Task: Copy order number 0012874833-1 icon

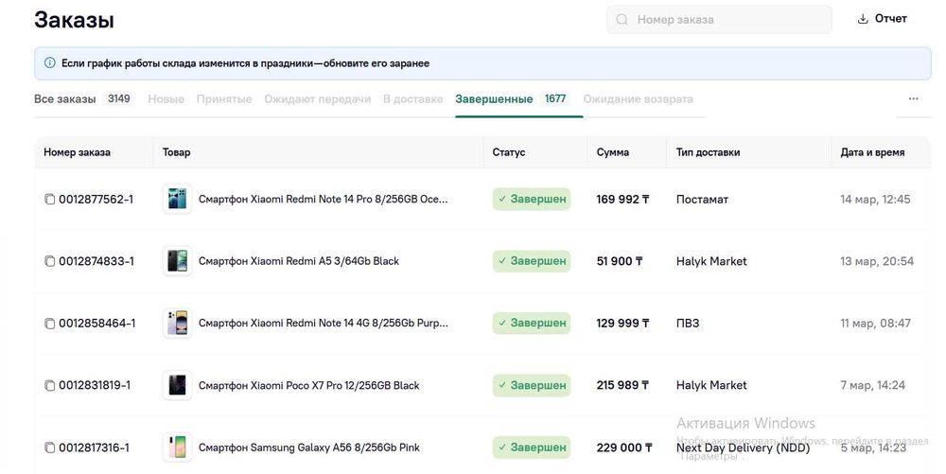Action: [50, 261]
